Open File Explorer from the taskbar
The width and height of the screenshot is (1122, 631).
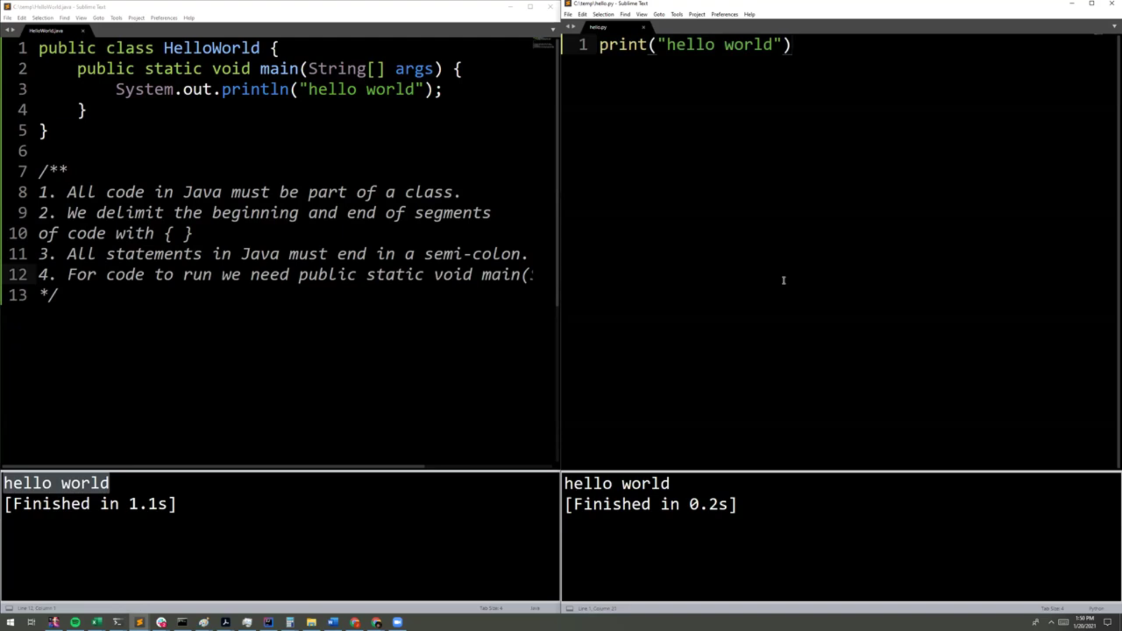coord(311,622)
